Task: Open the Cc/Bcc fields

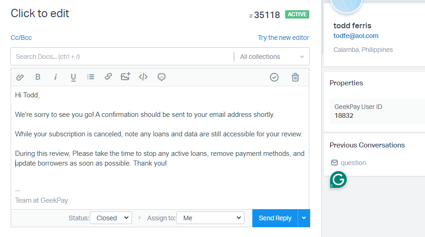Action: pyautogui.click(x=21, y=38)
